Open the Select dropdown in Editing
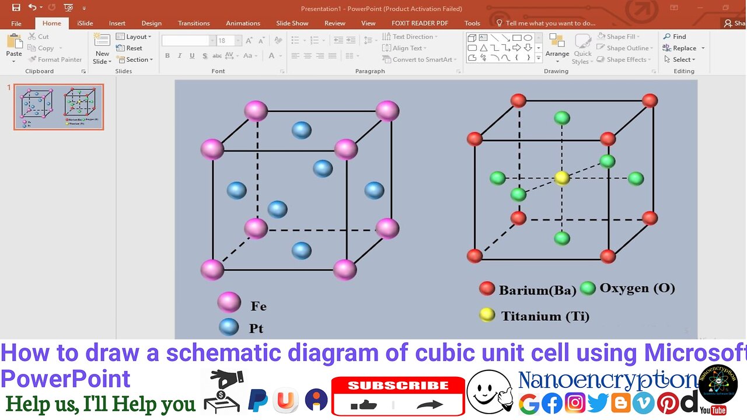The image size is (747, 420). pos(679,60)
